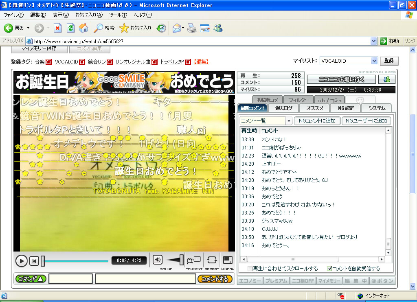417x302 pixels.
Task: Enable 再生に合わせてスクロールする checkbox
Action: click(250, 269)
